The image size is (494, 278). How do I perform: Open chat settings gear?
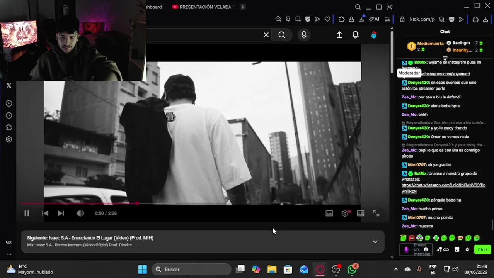(x=467, y=249)
